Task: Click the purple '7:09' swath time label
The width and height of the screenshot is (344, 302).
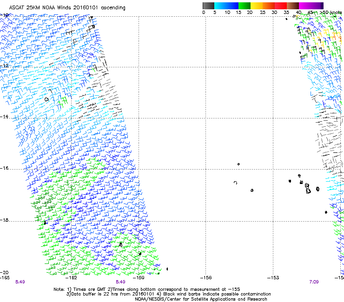Action: 314,282
